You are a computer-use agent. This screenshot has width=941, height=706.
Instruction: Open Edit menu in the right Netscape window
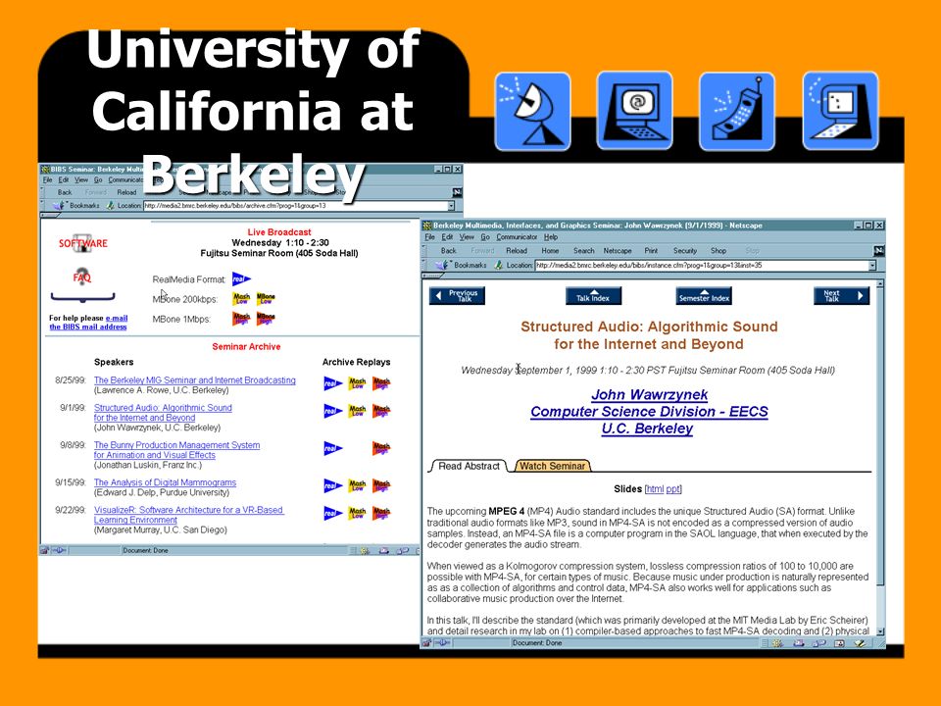point(447,237)
